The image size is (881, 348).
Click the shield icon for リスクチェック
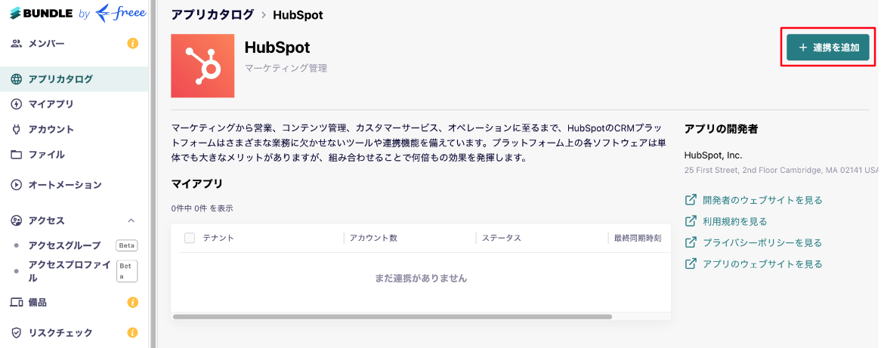(17, 333)
